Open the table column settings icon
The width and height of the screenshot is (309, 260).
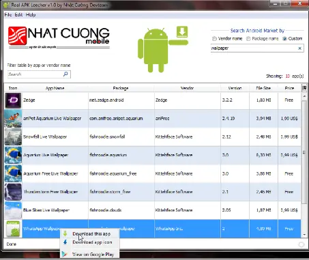[x=304, y=88]
